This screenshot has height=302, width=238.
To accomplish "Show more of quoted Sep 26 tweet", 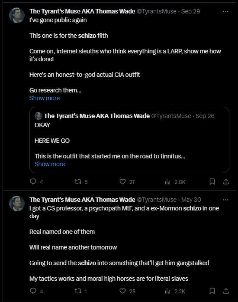I will [50, 164].
